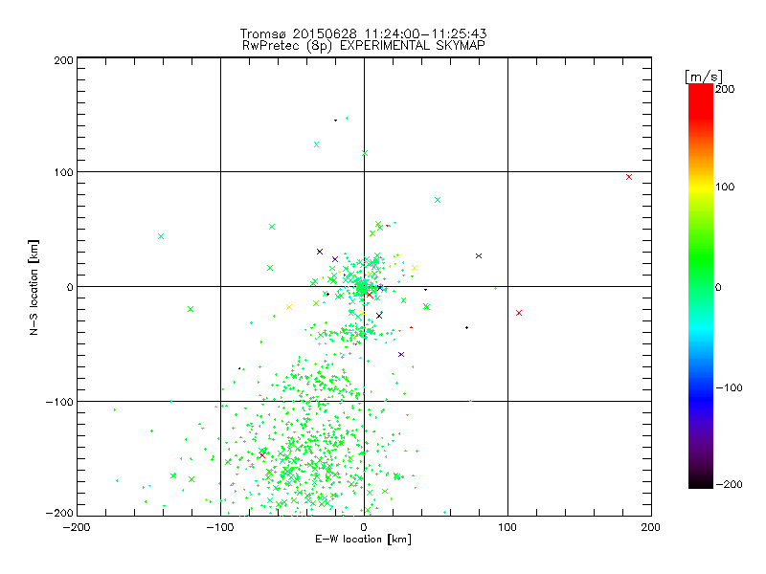Click the red X marker near E-W 108 km
The width and height of the screenshot is (766, 574).
[x=519, y=313]
